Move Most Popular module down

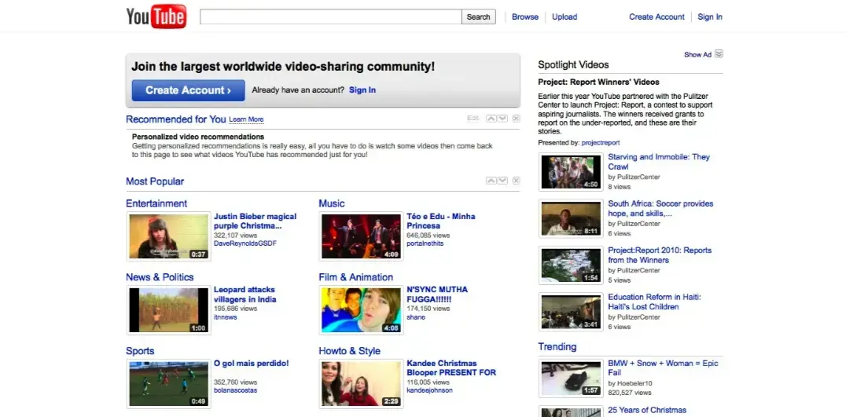(502, 181)
